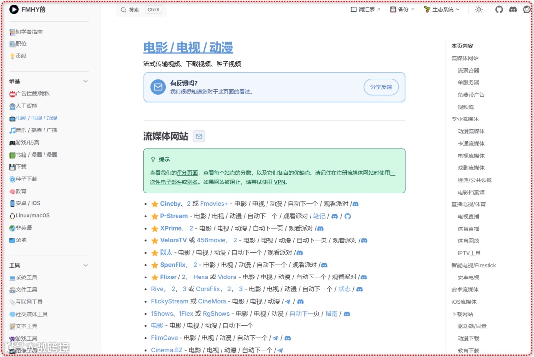Open the 笔记 link on P-Stream row
Screen dimensions: 534x357
pos(319,216)
